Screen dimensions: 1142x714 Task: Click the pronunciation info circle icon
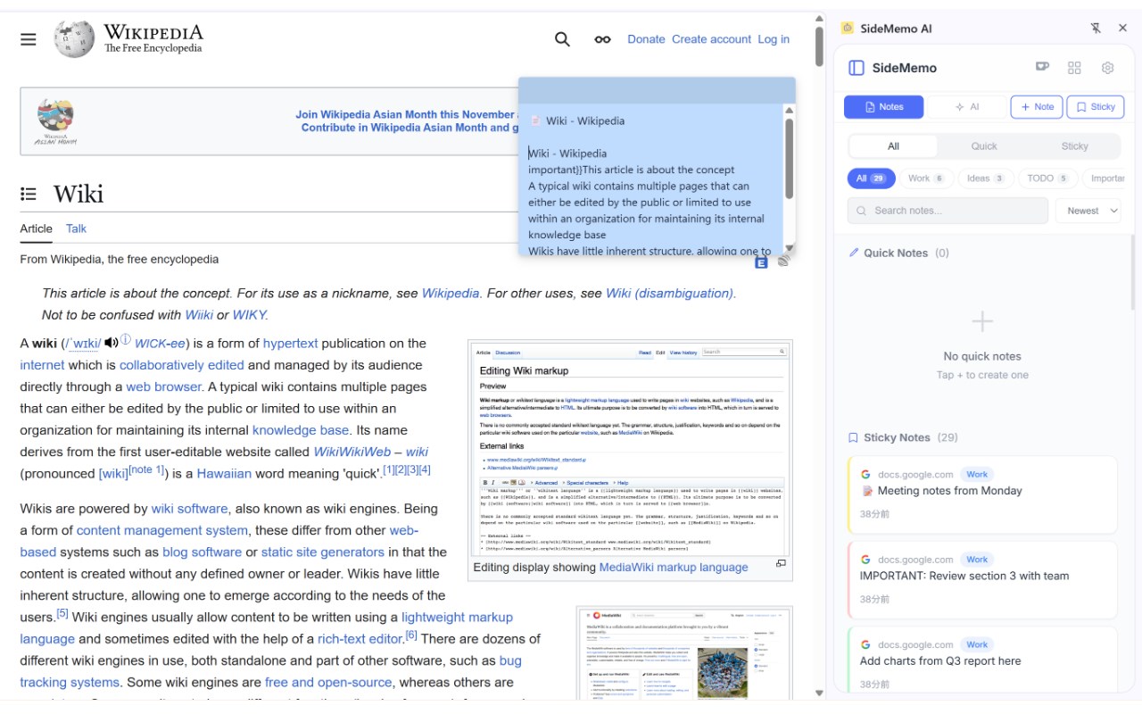coord(126,339)
